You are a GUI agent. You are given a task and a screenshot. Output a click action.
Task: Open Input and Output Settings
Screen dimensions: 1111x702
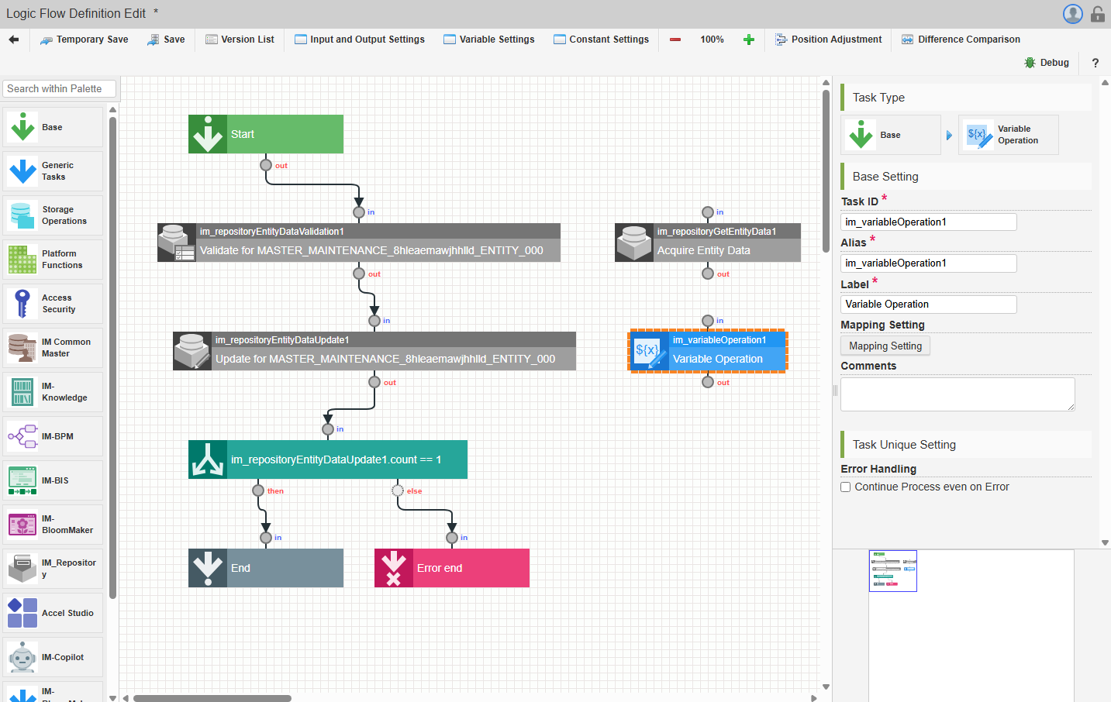(360, 40)
